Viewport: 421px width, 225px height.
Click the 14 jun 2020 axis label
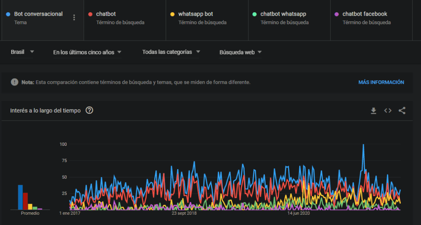[x=298, y=213]
